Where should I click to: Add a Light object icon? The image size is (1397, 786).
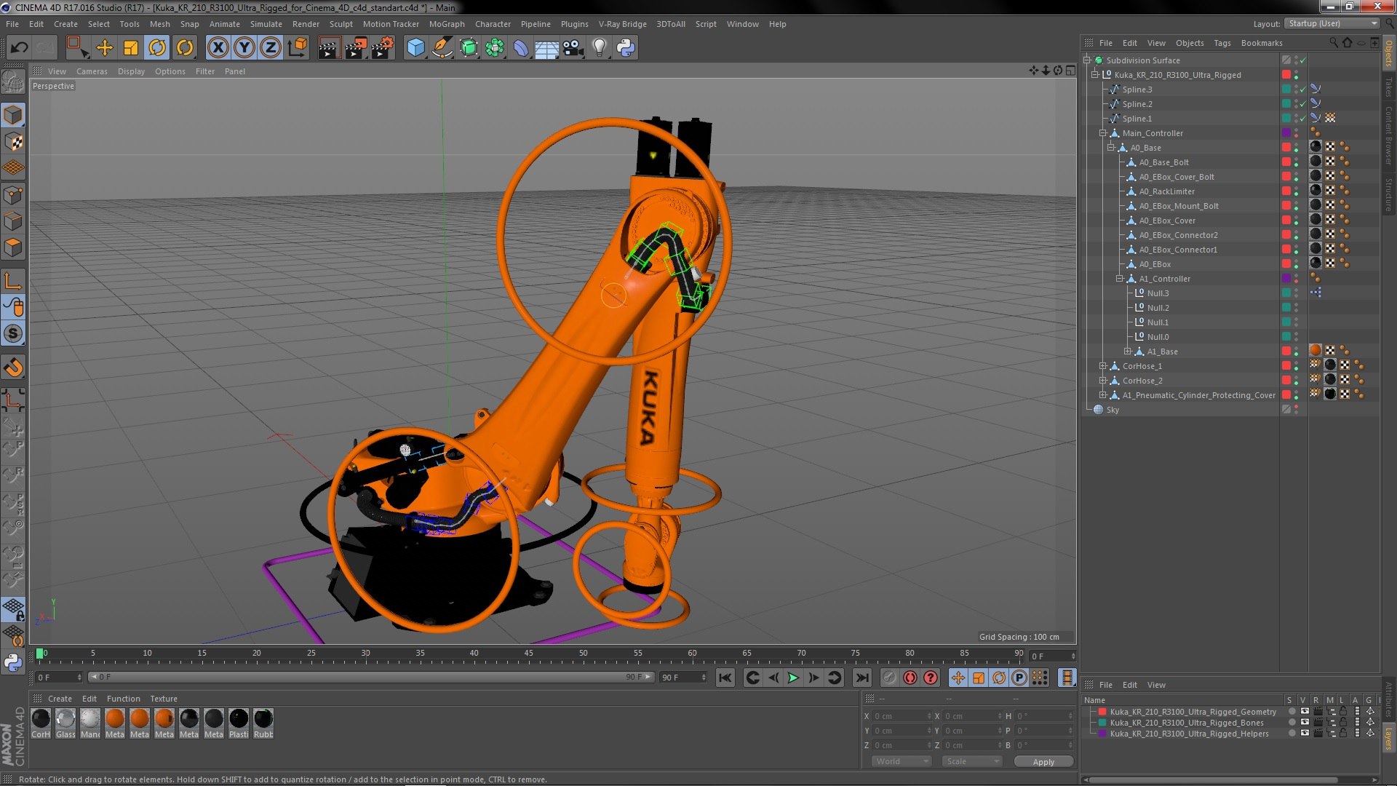[599, 48]
